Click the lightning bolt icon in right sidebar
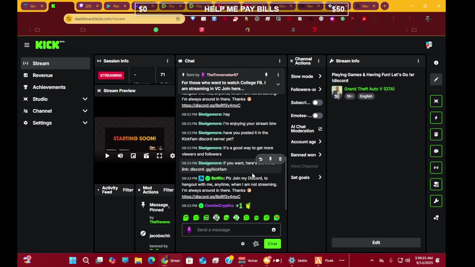 pos(436,118)
